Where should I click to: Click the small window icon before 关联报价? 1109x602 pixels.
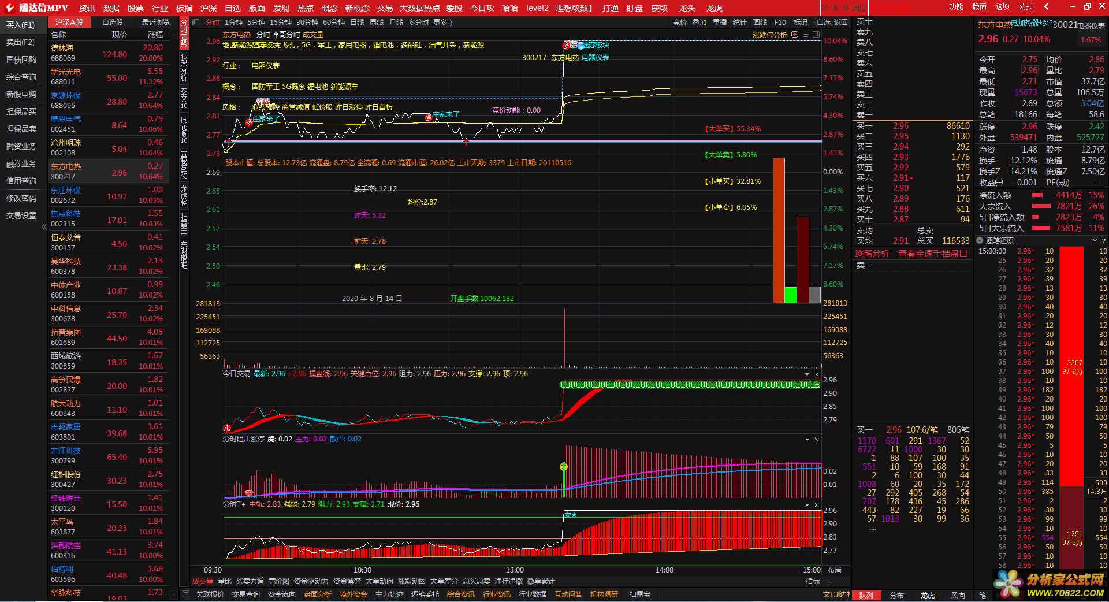(186, 594)
